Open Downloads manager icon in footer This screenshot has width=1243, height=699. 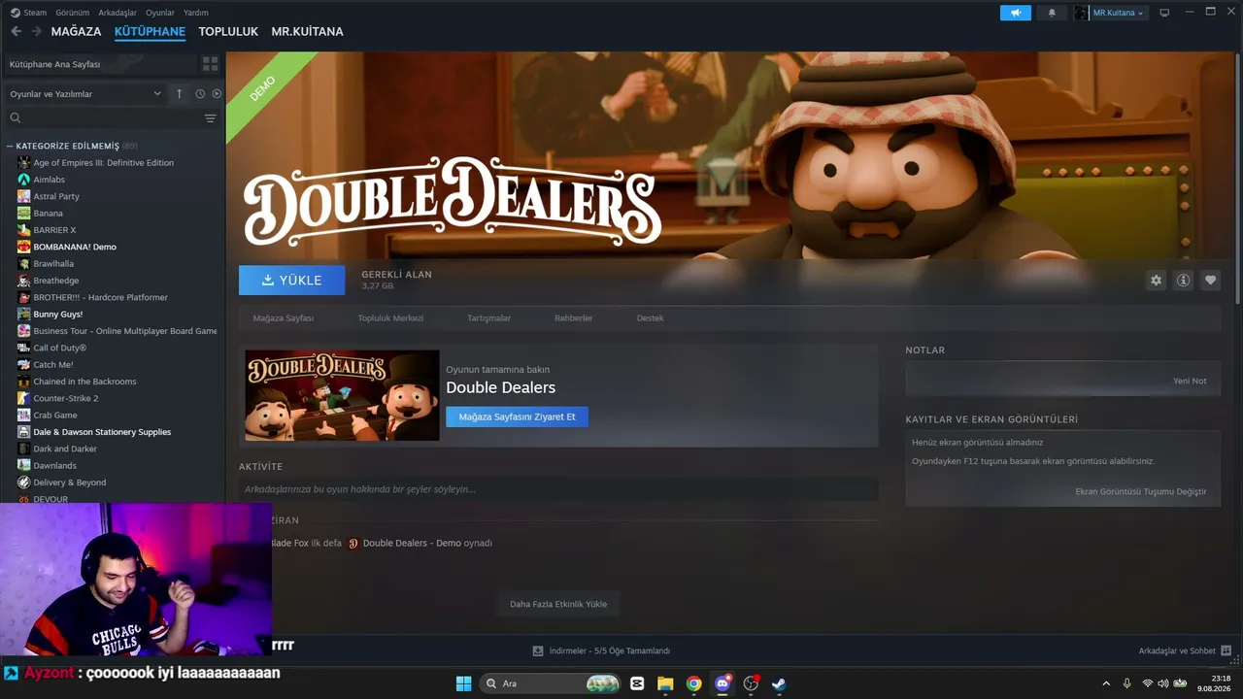coord(538,650)
